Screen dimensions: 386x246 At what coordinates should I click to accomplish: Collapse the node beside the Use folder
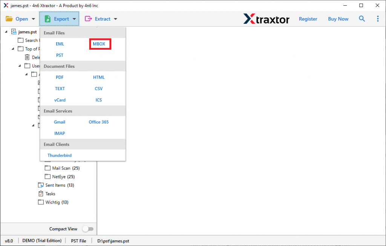[20, 66]
